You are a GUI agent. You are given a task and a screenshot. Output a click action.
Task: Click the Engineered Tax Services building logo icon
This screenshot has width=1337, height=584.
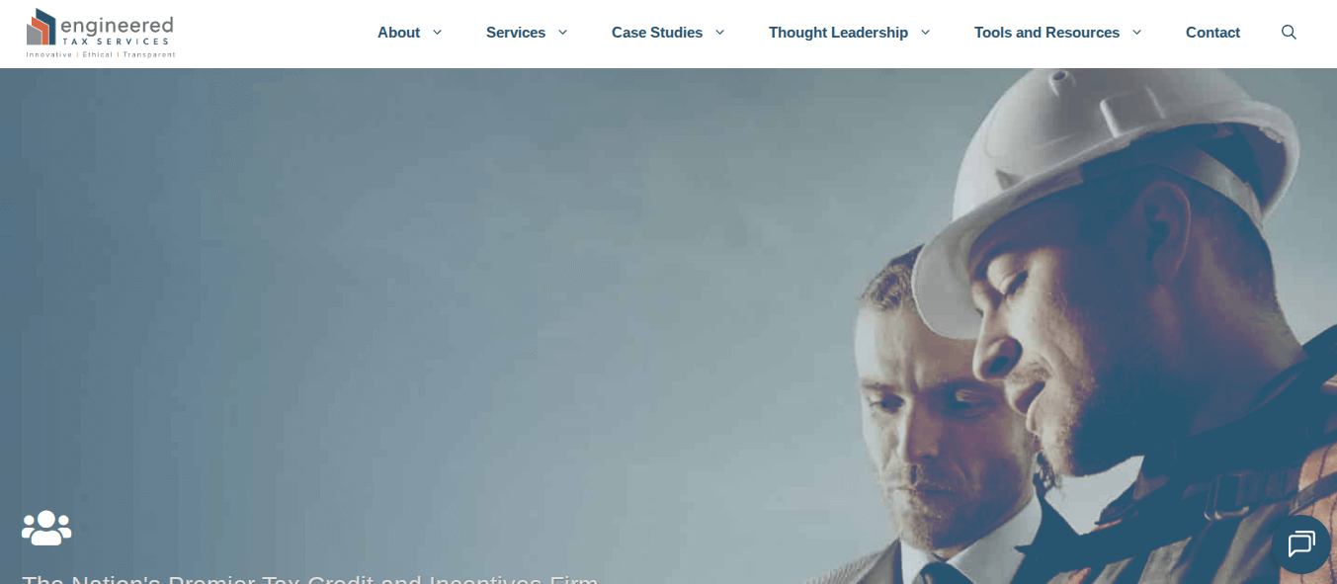[41, 27]
